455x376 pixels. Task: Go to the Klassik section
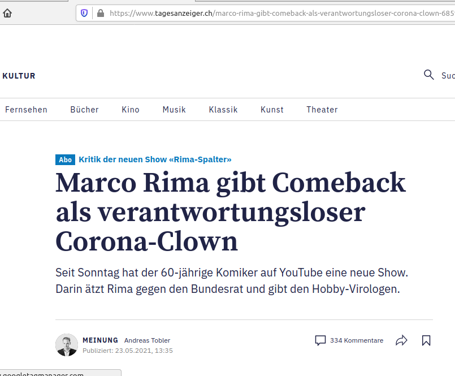(223, 110)
